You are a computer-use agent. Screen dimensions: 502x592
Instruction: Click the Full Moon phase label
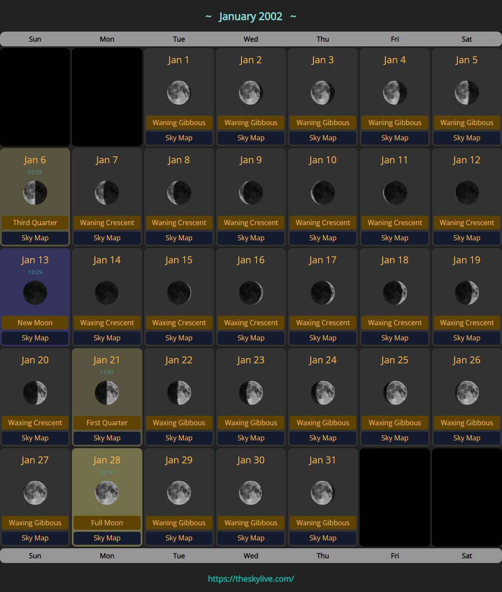click(x=107, y=523)
